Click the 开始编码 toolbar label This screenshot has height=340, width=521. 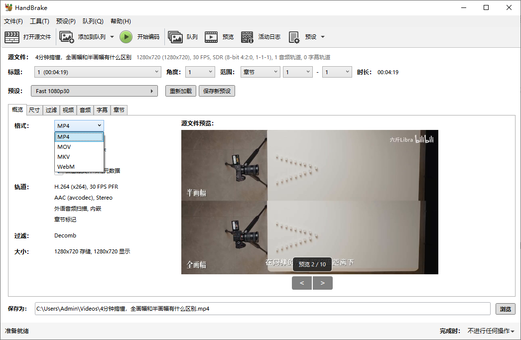[x=148, y=37]
